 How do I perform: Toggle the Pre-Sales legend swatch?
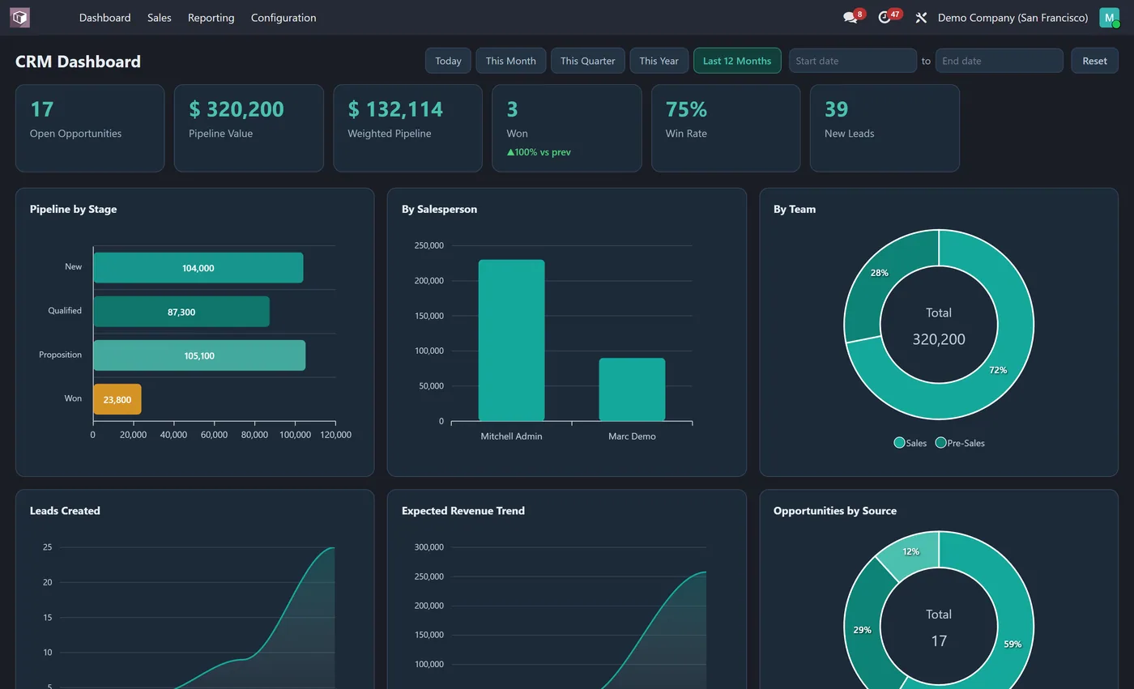[940, 442]
